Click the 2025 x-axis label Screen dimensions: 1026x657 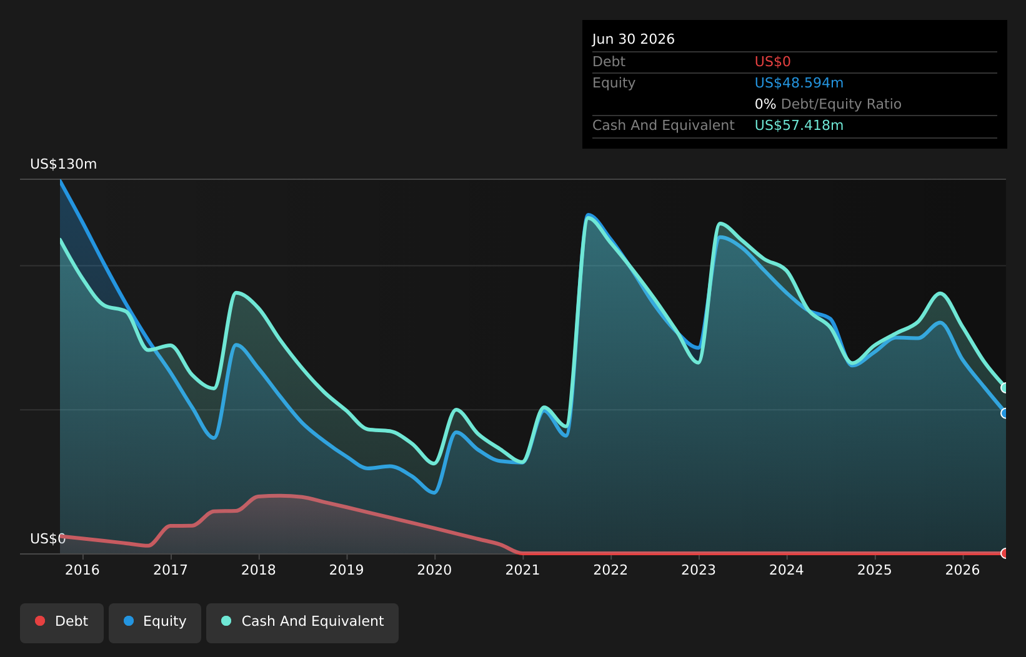(x=875, y=570)
